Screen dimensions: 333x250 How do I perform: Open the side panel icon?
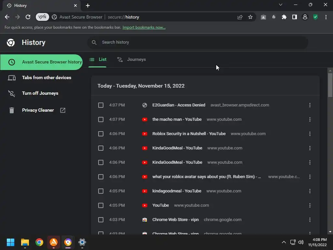point(295,17)
